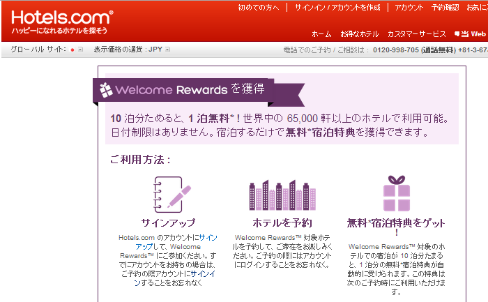Click サインイン / アカウントを作成 link
The image size is (488, 302).
(337, 8)
